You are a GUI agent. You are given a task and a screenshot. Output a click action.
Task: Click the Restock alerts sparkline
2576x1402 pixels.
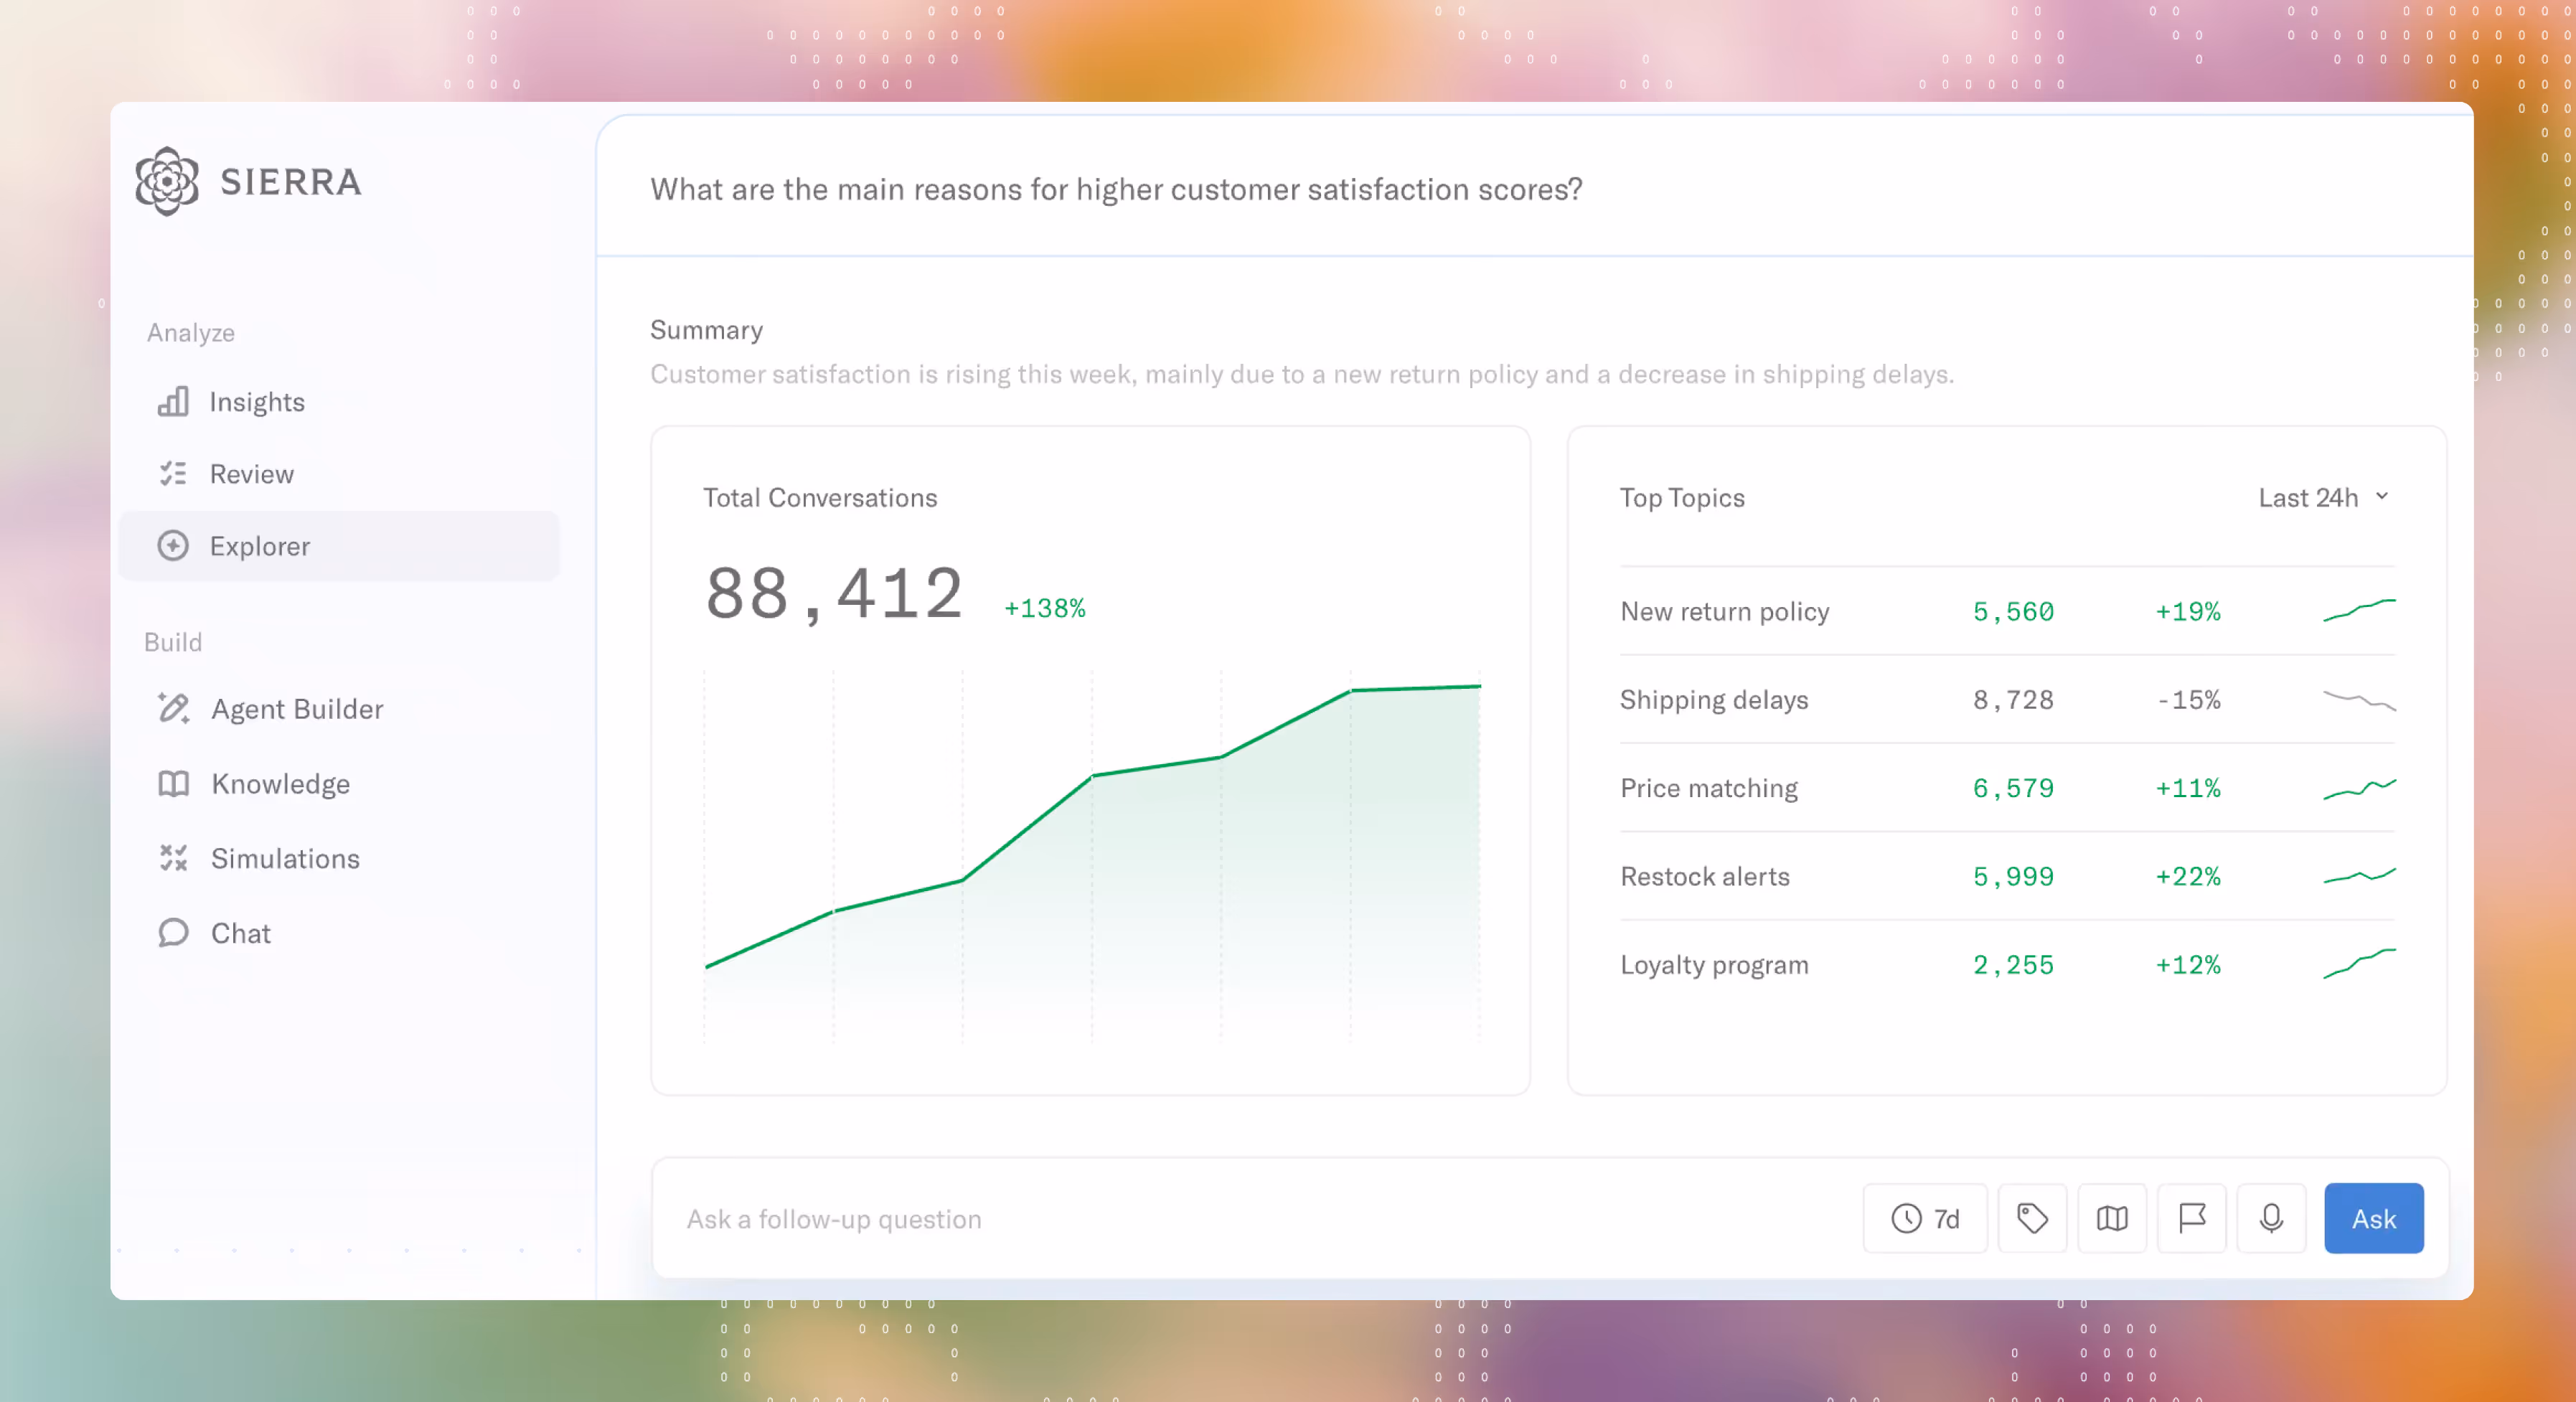[x=2359, y=876]
